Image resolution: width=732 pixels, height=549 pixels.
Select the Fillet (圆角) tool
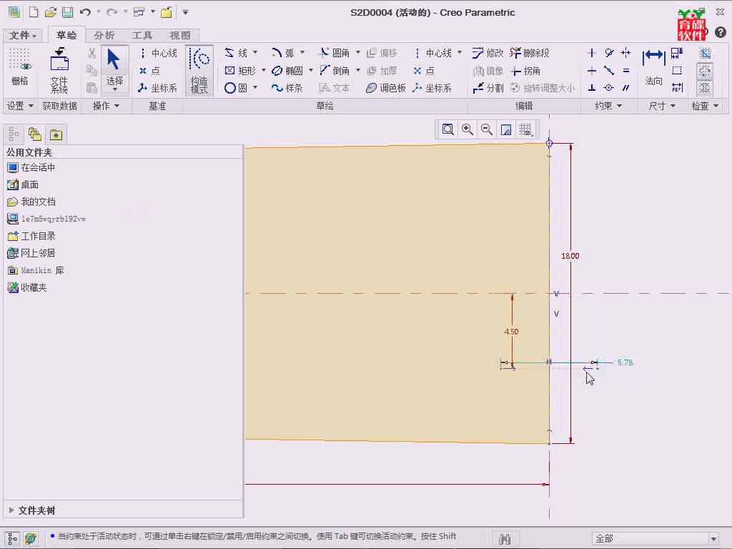(x=335, y=53)
